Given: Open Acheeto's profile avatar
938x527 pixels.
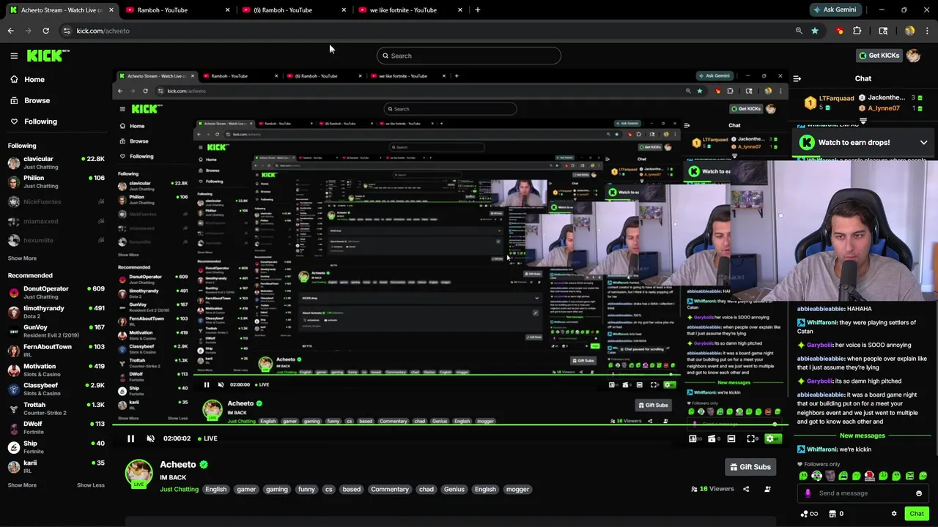Looking at the screenshot, I should 139,474.
